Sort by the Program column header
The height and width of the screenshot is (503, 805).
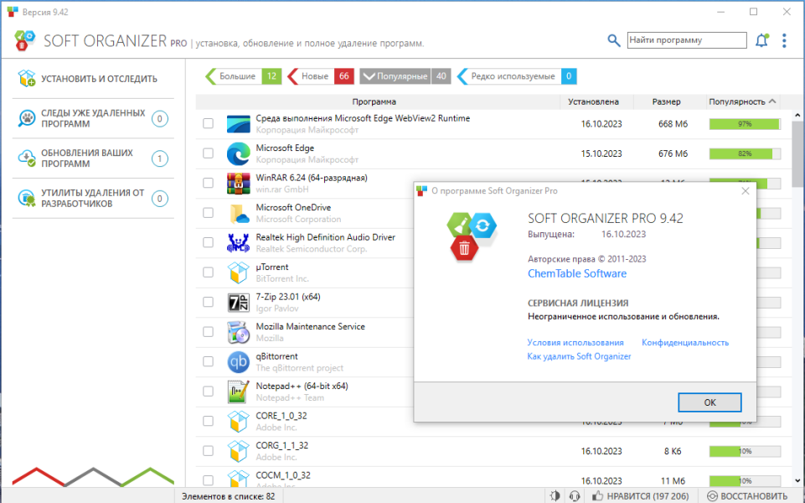374,101
